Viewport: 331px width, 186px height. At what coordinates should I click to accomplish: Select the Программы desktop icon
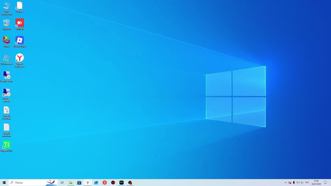pyautogui.click(x=6, y=59)
